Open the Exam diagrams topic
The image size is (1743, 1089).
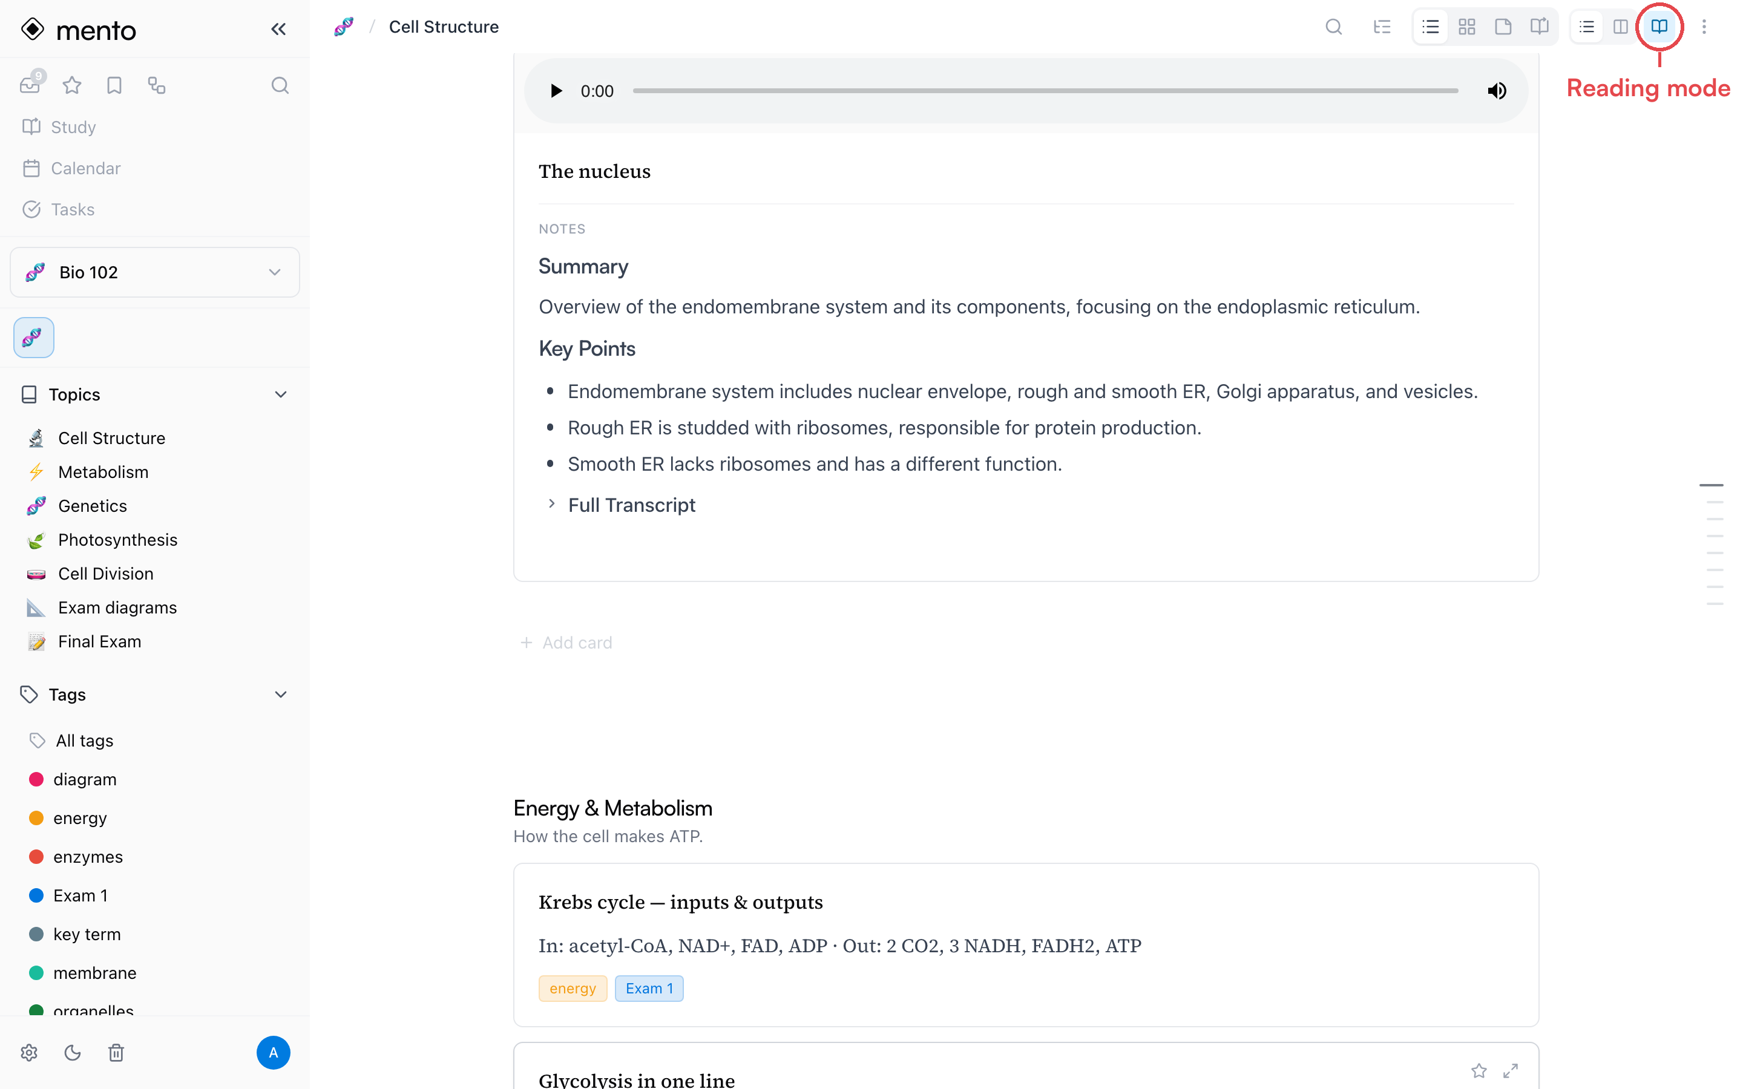(117, 607)
